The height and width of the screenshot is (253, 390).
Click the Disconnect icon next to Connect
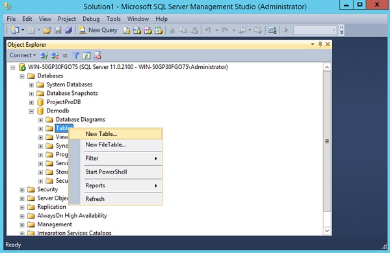point(55,56)
